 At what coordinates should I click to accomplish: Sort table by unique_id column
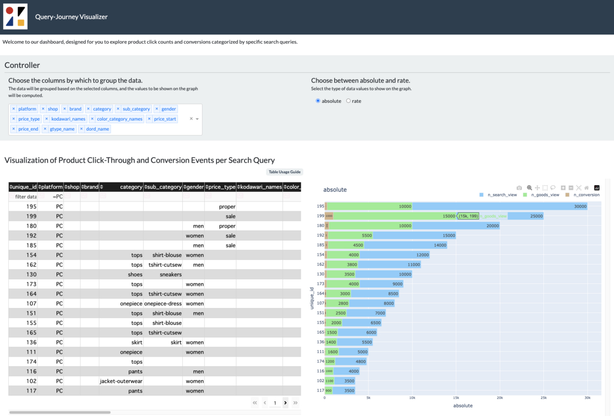click(x=11, y=187)
